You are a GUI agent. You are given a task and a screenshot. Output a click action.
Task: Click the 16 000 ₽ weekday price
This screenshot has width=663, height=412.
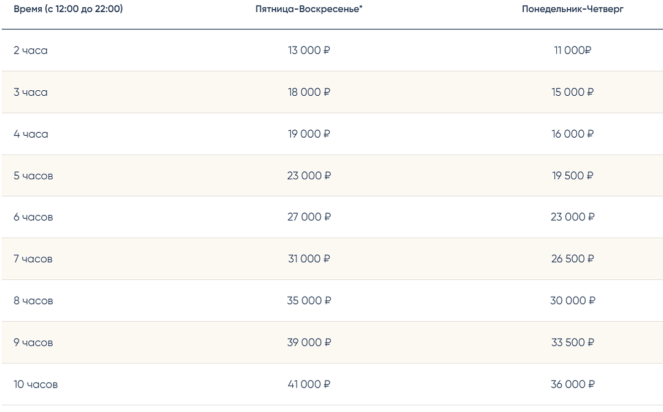(x=572, y=134)
